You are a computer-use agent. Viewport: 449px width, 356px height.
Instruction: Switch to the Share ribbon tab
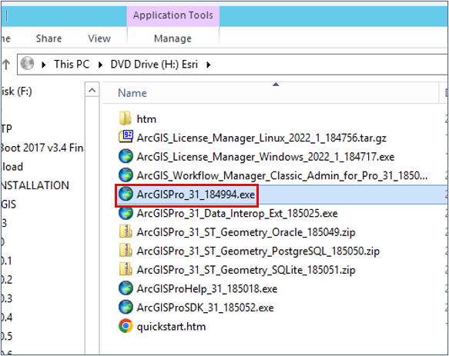(x=49, y=38)
